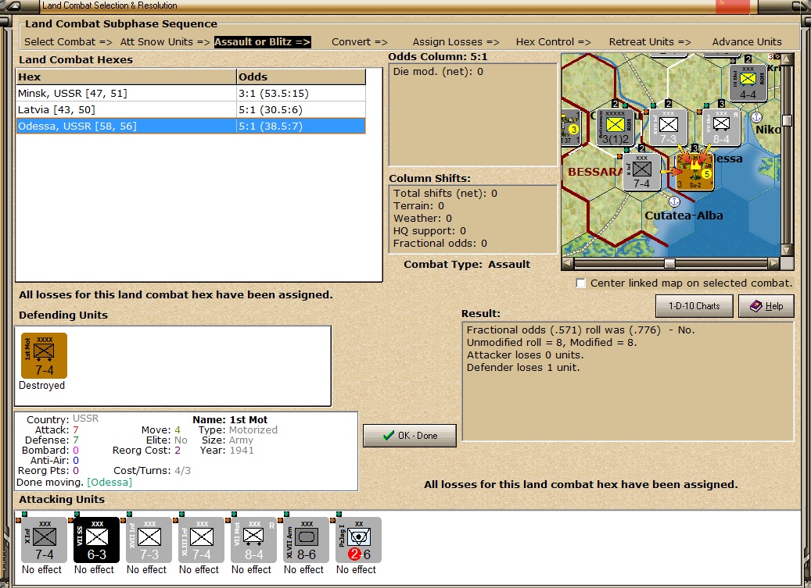Screen dimensions: 811x588
Task: Click the 'Att Snow Units =>' subphase step
Action: pos(165,42)
